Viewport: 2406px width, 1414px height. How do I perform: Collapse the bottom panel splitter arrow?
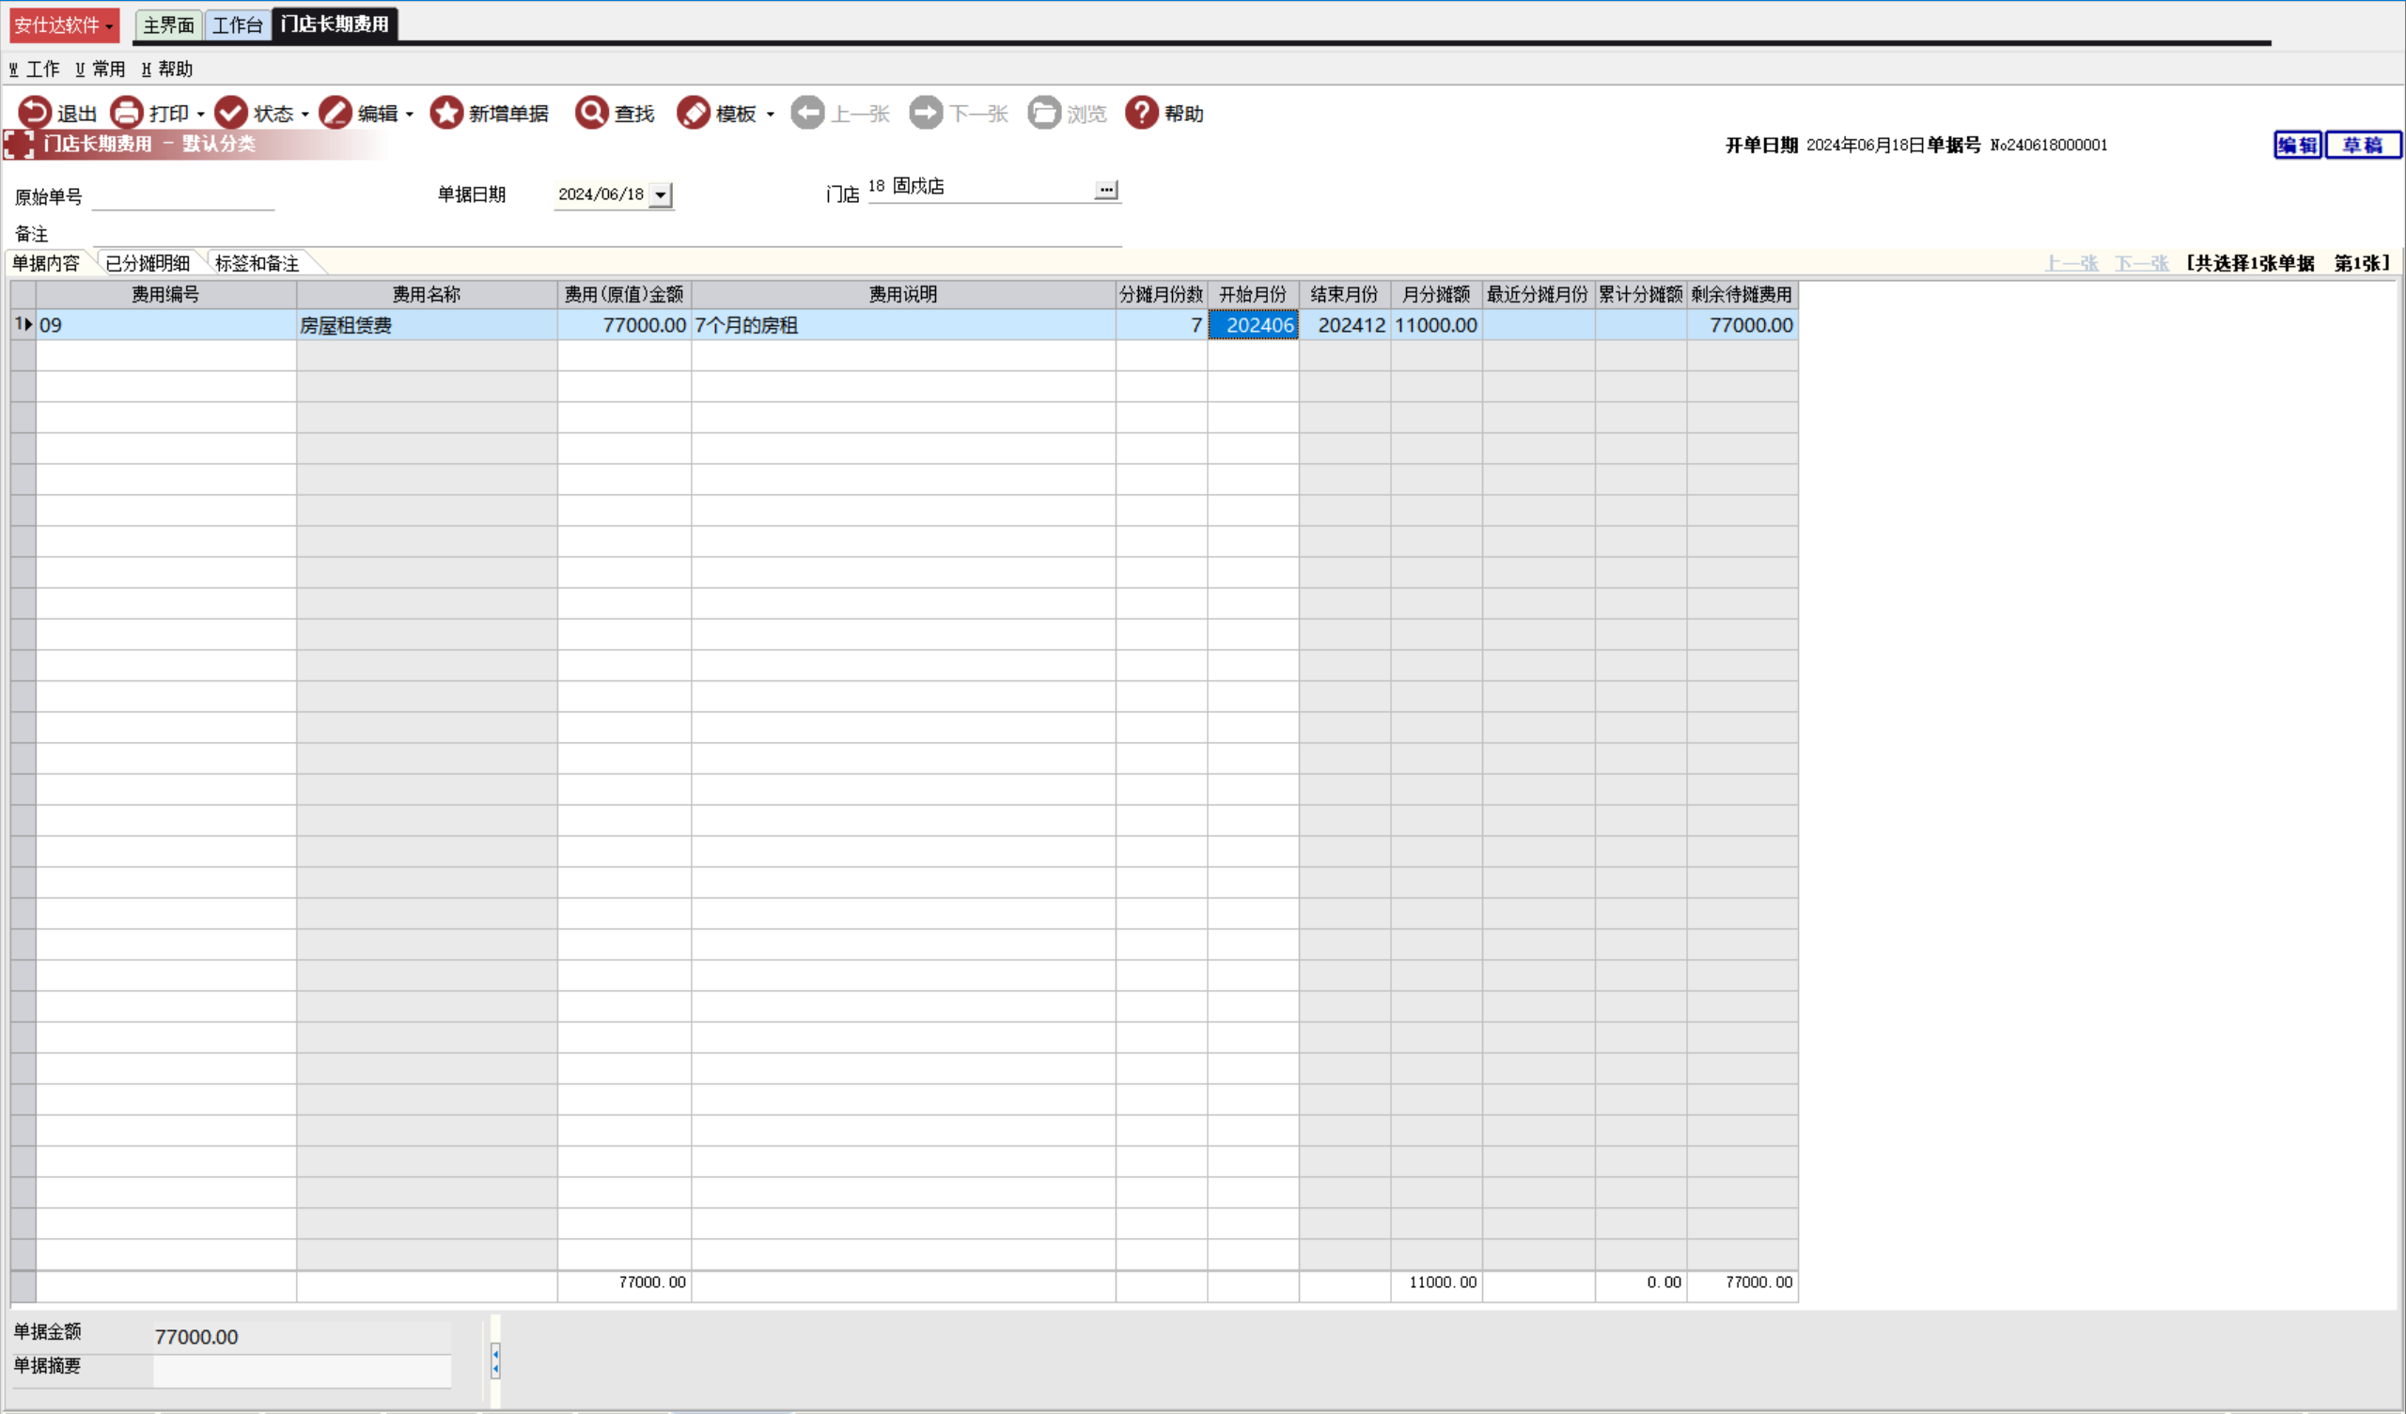(x=495, y=1360)
